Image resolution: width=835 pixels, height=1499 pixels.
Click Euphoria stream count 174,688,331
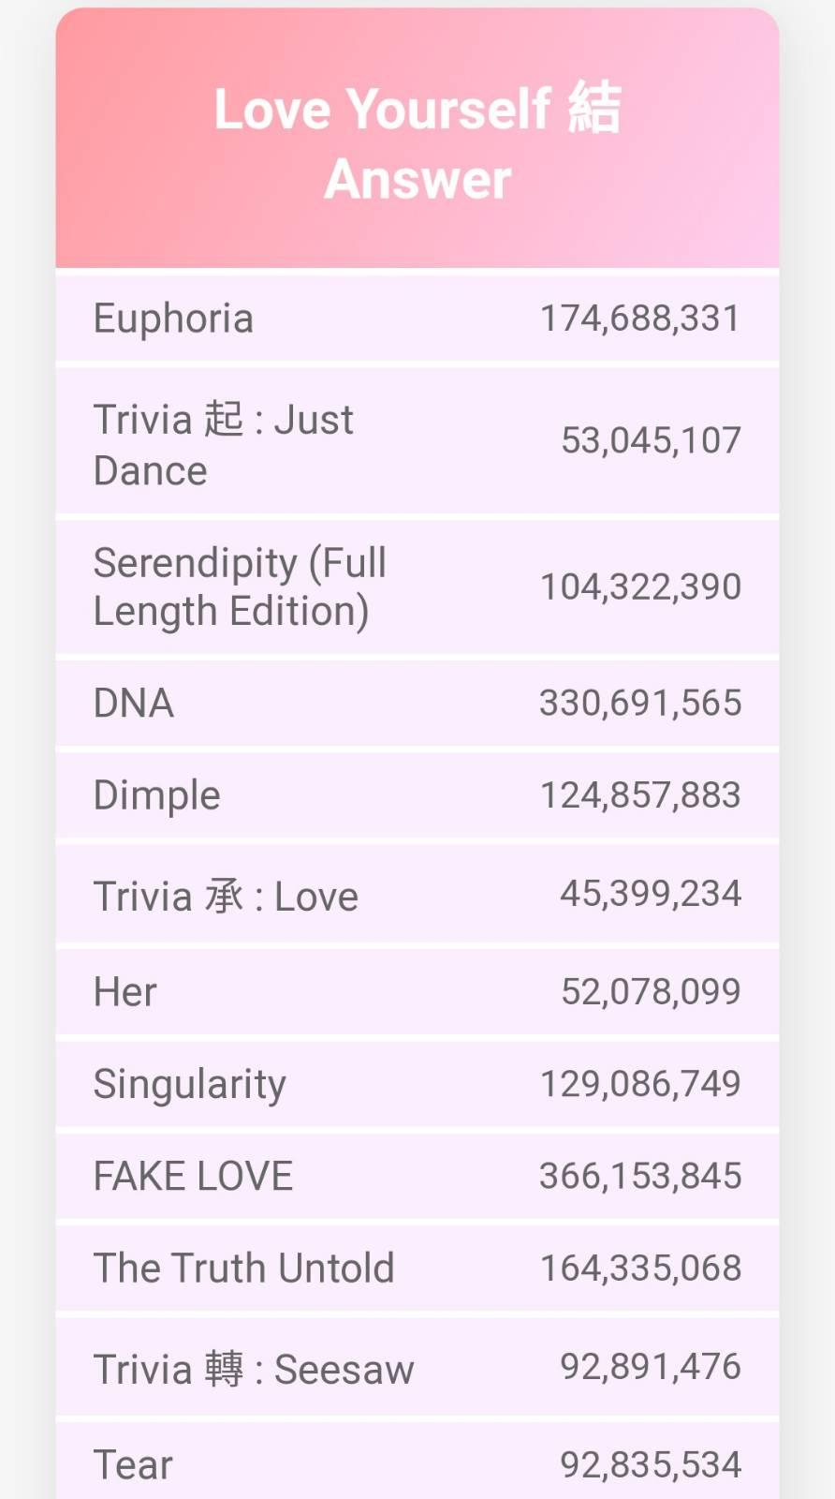pyautogui.click(x=640, y=319)
